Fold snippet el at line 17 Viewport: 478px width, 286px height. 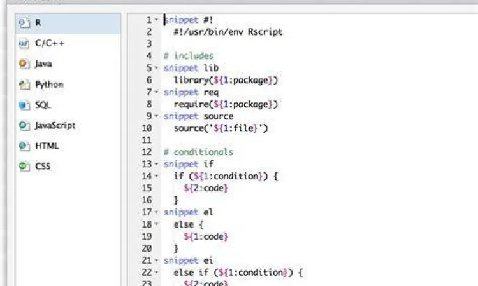156,212
